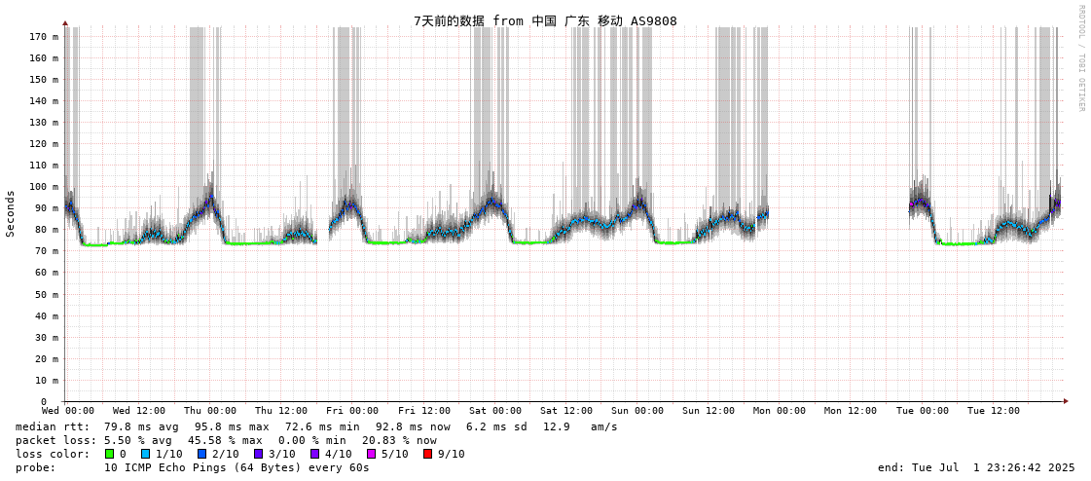The height and width of the screenshot is (481, 1091).
Task: Click the 'Thu 00:00' x-axis label
Action: point(210,411)
